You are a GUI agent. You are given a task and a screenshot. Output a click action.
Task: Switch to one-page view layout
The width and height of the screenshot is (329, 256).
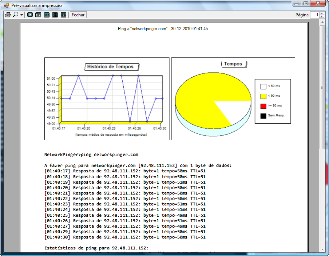click(x=30, y=15)
